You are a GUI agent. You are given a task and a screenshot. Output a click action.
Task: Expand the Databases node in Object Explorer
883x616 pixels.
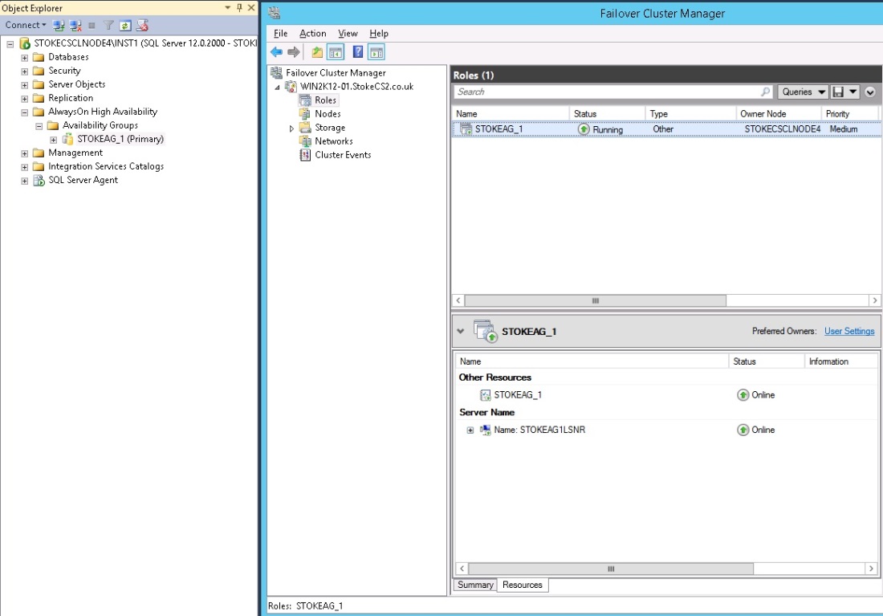25,57
